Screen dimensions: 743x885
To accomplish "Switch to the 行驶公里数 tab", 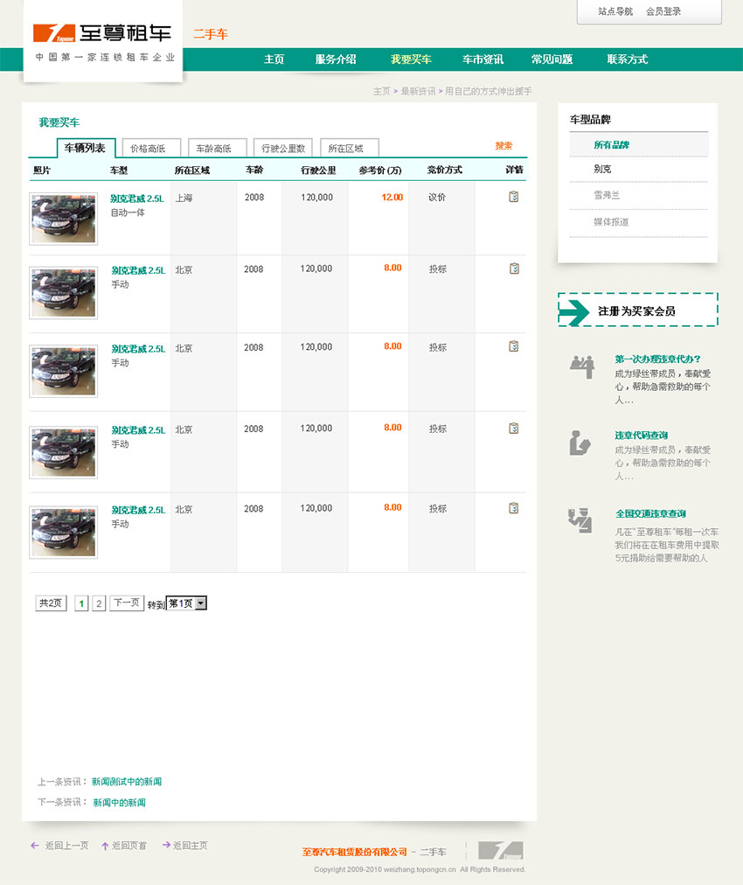I will (x=282, y=147).
